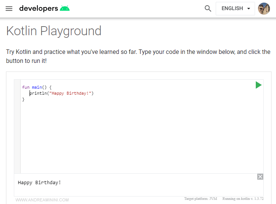Open the hamburger navigation menu
This screenshot has width=276, height=204.
click(x=9, y=9)
